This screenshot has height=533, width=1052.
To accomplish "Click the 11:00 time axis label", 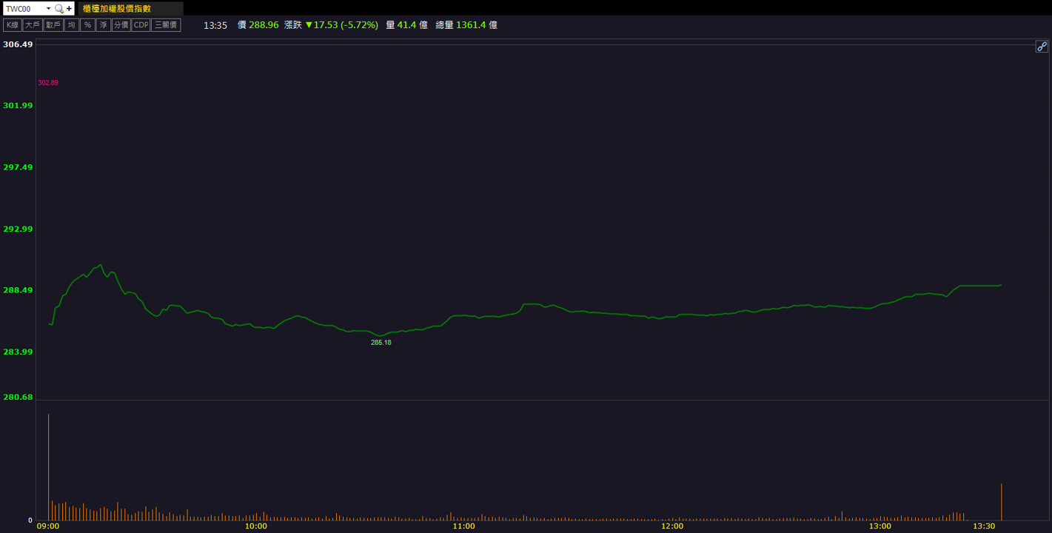I will 464,526.
